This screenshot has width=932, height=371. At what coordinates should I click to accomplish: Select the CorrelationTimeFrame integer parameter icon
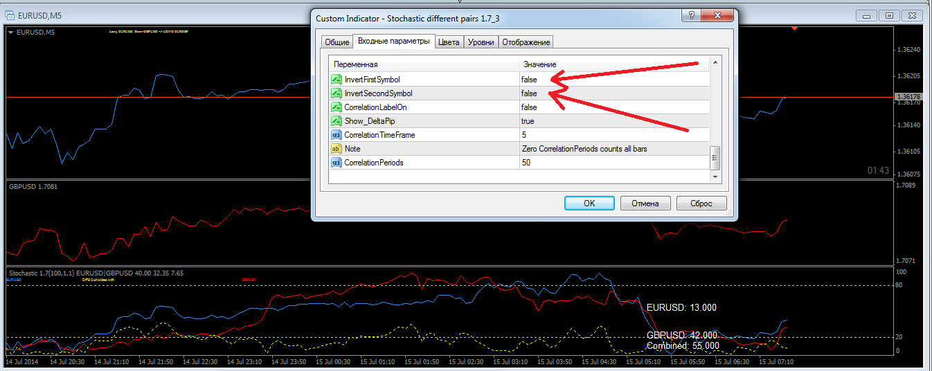(337, 135)
